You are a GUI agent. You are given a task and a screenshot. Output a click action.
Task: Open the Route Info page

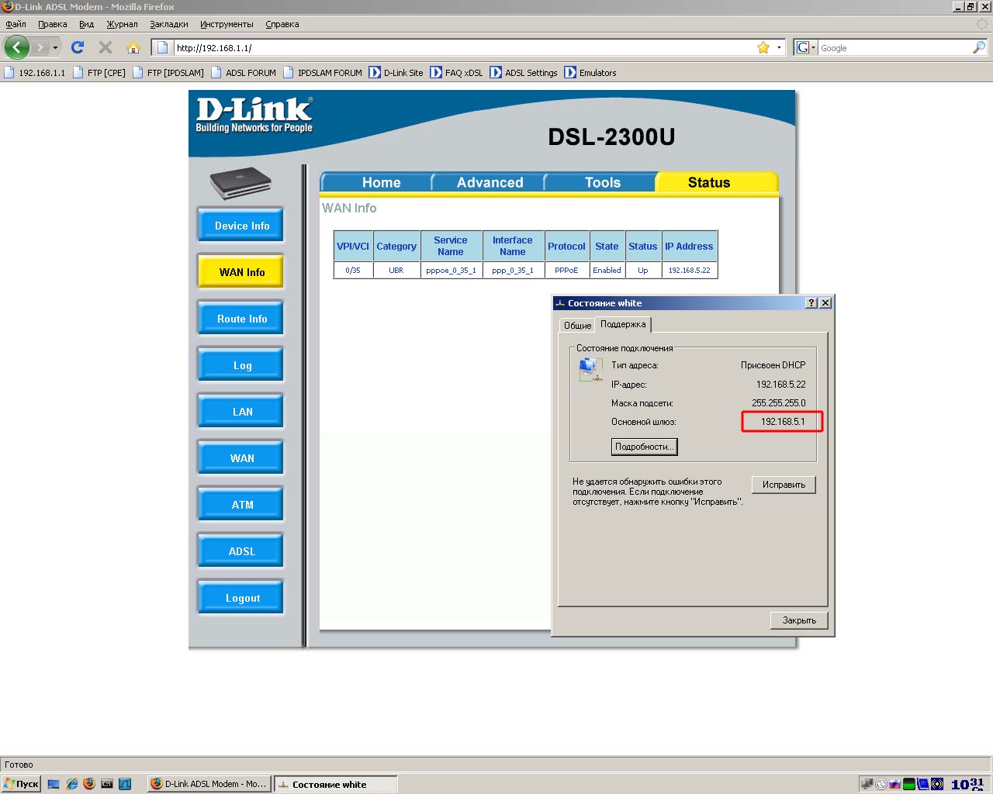tap(241, 319)
